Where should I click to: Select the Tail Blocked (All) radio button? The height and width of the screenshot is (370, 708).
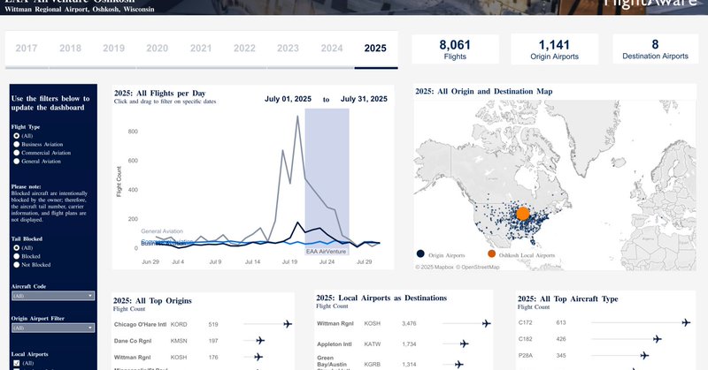pyautogui.click(x=16, y=248)
